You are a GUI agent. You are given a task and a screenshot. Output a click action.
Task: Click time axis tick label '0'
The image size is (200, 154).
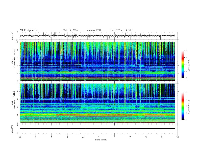click(20, 137)
